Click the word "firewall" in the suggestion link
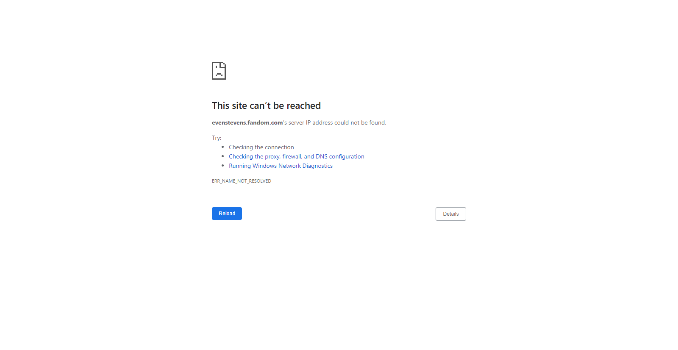The image size is (678, 350). point(292,156)
